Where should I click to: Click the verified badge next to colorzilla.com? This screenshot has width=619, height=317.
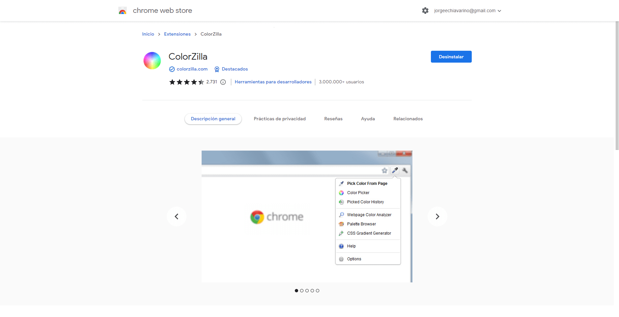pos(172,69)
